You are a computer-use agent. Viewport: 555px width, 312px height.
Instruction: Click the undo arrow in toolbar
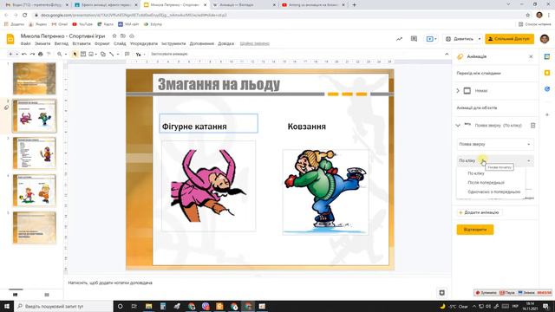(24, 54)
